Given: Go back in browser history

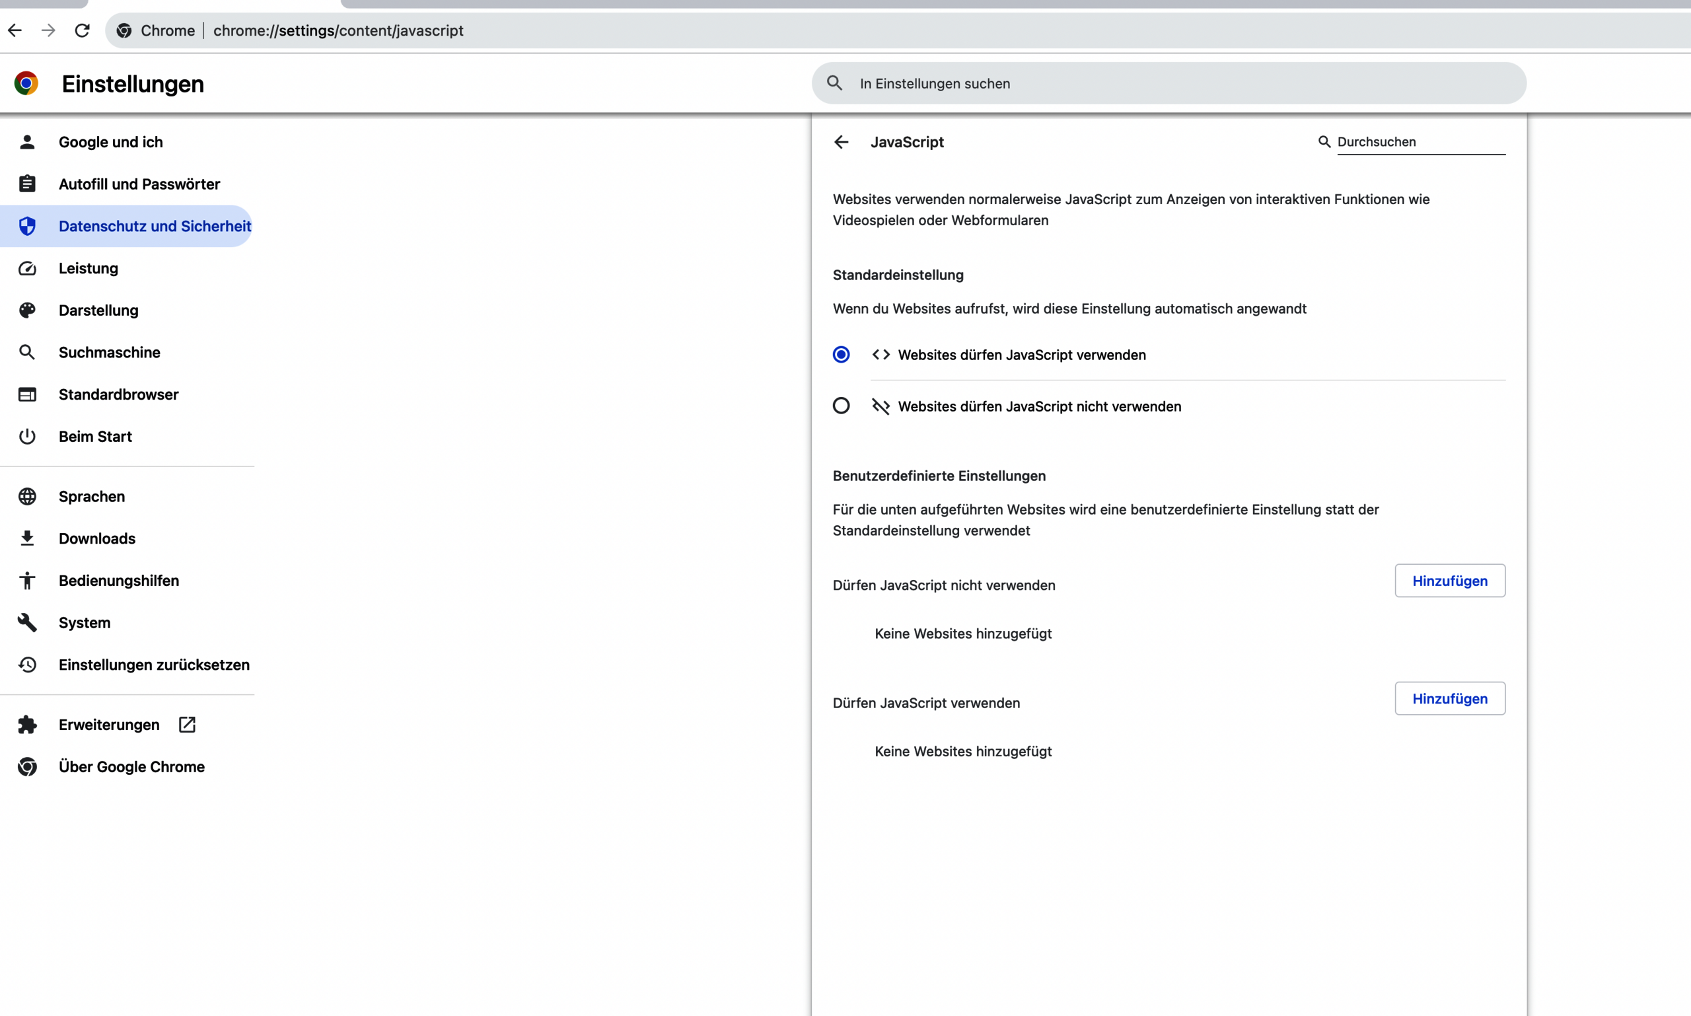Looking at the screenshot, I should click(15, 30).
